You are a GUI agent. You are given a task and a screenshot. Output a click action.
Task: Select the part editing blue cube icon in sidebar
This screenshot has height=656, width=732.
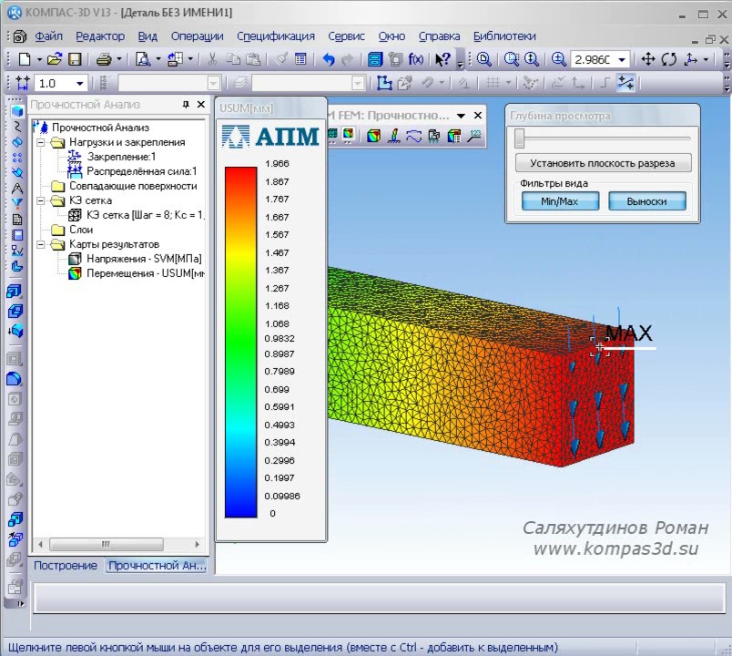[x=16, y=111]
